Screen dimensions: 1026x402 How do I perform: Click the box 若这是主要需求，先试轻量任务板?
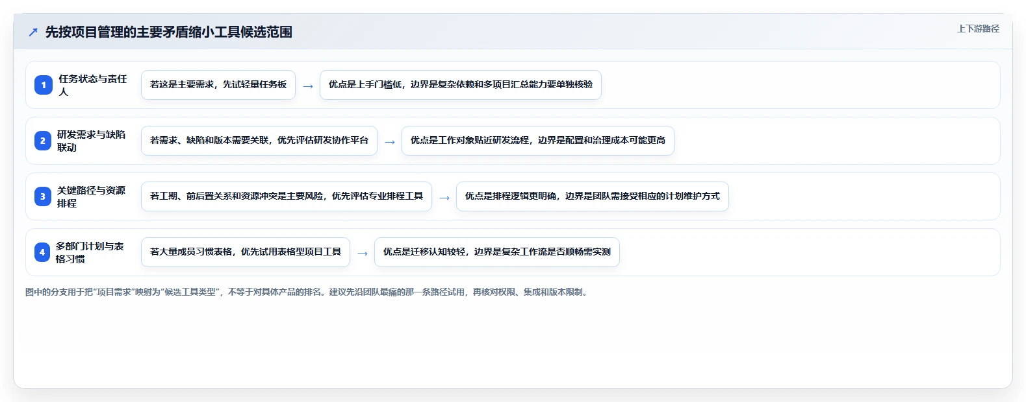point(218,85)
